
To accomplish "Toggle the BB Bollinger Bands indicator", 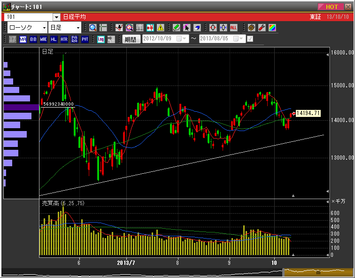I will click(x=33, y=39).
